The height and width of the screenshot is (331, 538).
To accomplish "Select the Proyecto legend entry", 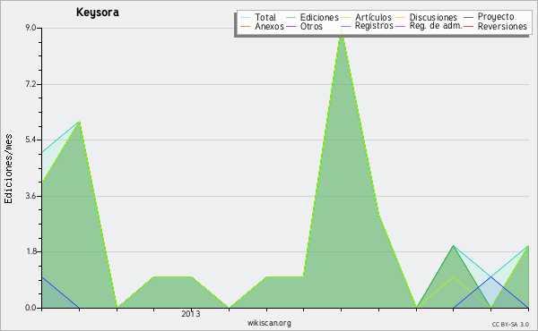I will tap(489, 17).
